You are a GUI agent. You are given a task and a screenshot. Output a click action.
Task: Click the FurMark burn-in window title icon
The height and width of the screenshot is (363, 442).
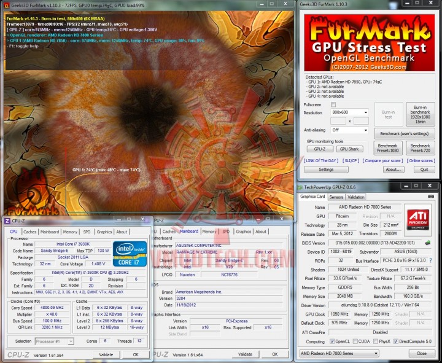coord(7,5)
